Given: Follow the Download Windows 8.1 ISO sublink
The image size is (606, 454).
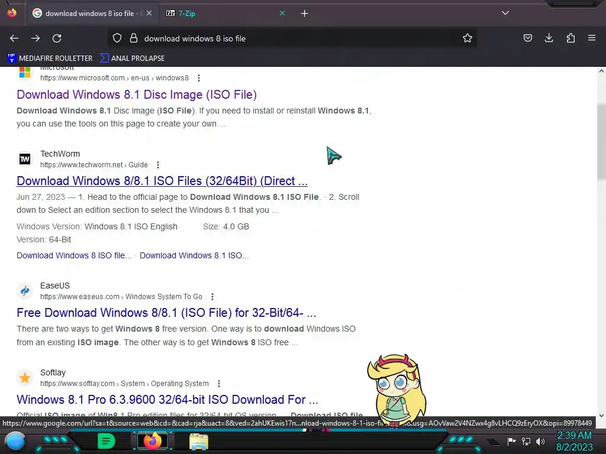Looking at the screenshot, I should pyautogui.click(x=194, y=255).
